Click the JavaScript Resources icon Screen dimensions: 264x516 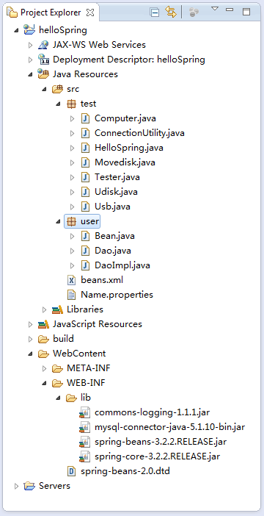[43, 324]
